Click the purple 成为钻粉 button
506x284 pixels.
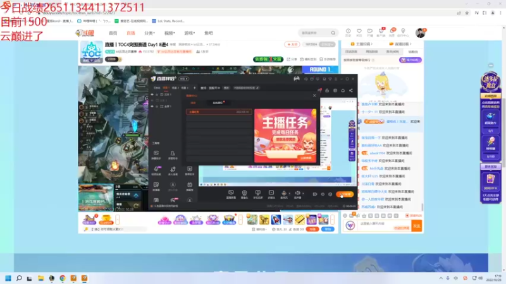click(410, 60)
